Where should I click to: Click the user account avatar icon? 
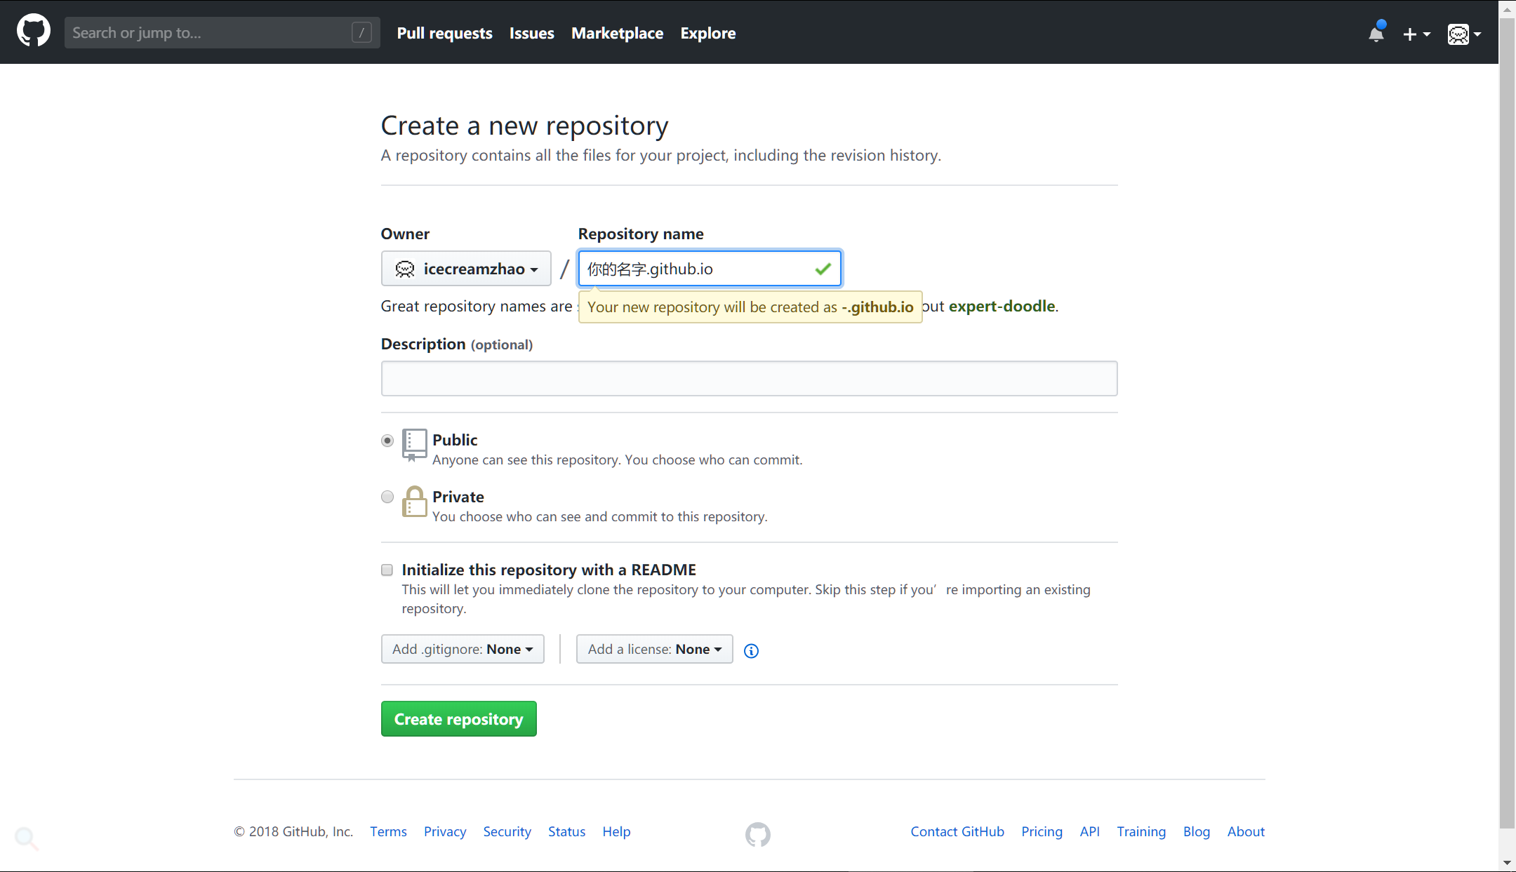pos(1458,32)
